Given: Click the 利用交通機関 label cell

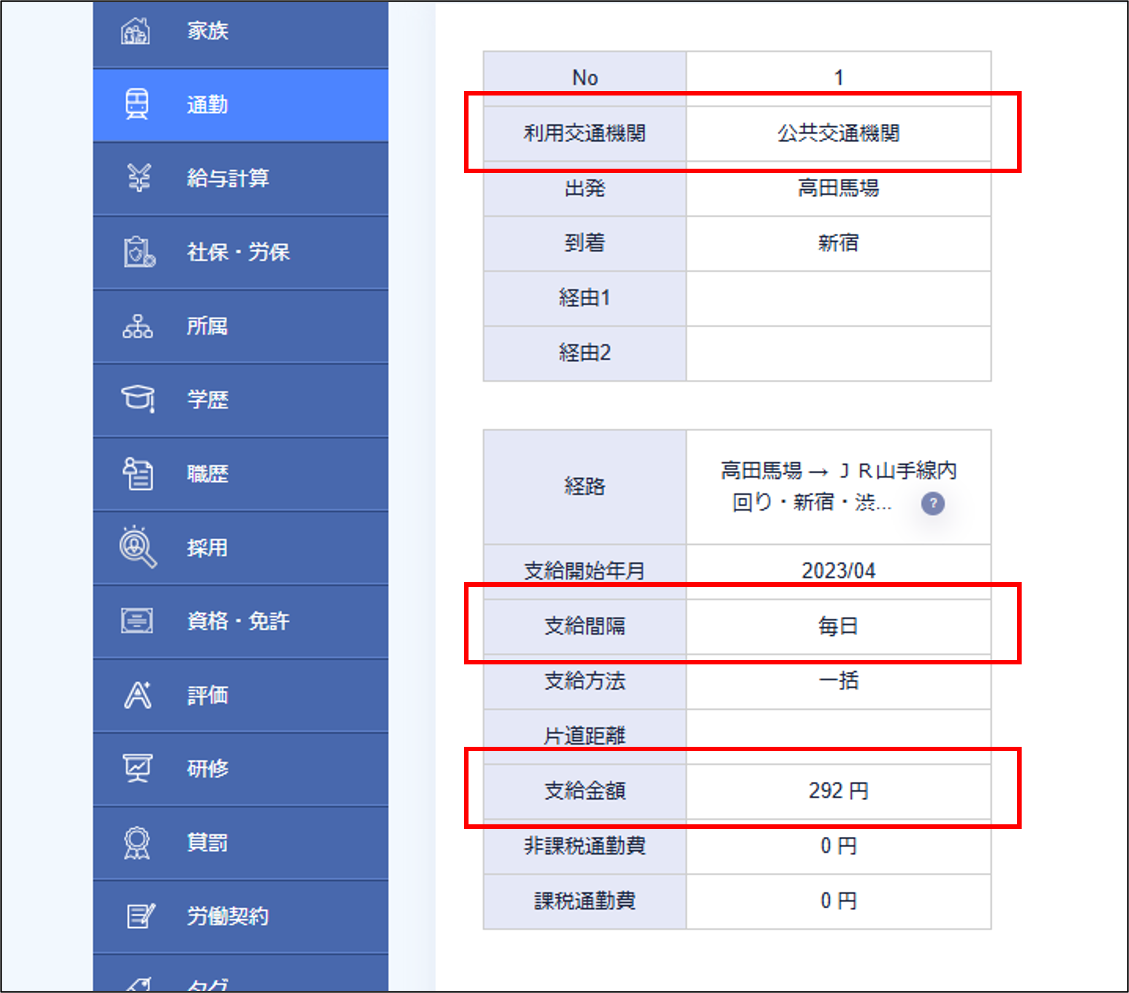Looking at the screenshot, I should (x=585, y=133).
